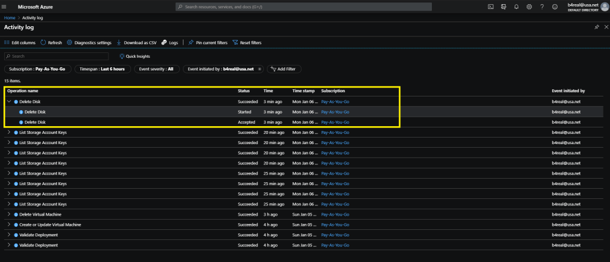
Task: Expand Create or Update Virtual Machine row
Action: click(x=10, y=224)
